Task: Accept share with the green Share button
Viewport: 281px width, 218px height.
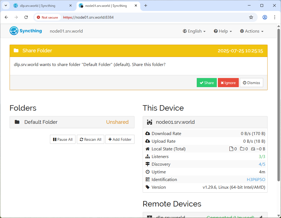Action: pyautogui.click(x=207, y=83)
